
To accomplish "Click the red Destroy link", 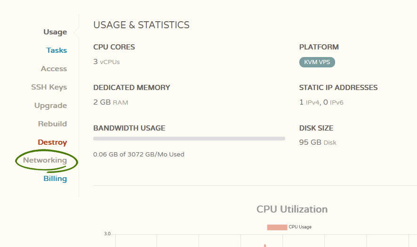I will [52, 142].
